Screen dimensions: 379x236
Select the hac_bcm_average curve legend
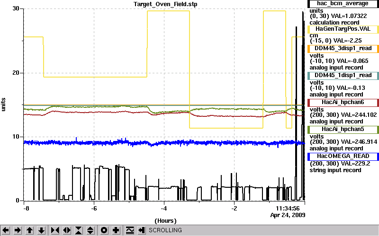pyautogui.click(x=343, y=3)
